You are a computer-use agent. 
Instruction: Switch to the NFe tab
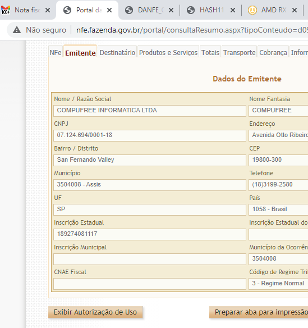[x=56, y=52]
